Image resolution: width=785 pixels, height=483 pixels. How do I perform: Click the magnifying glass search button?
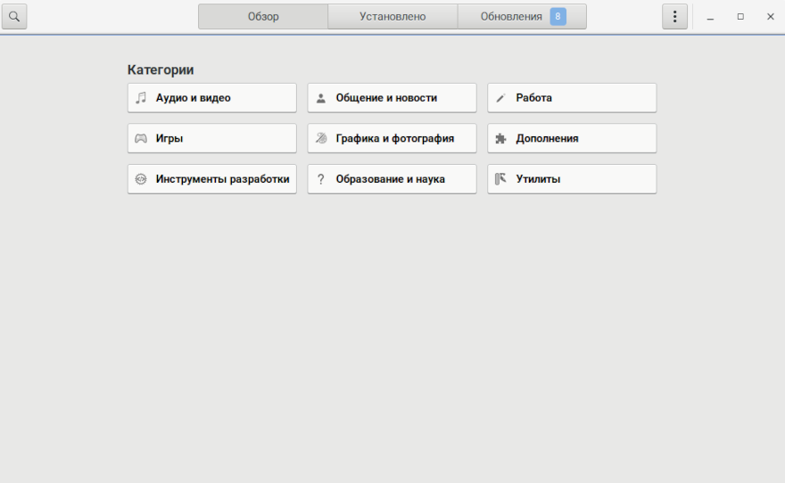point(14,16)
